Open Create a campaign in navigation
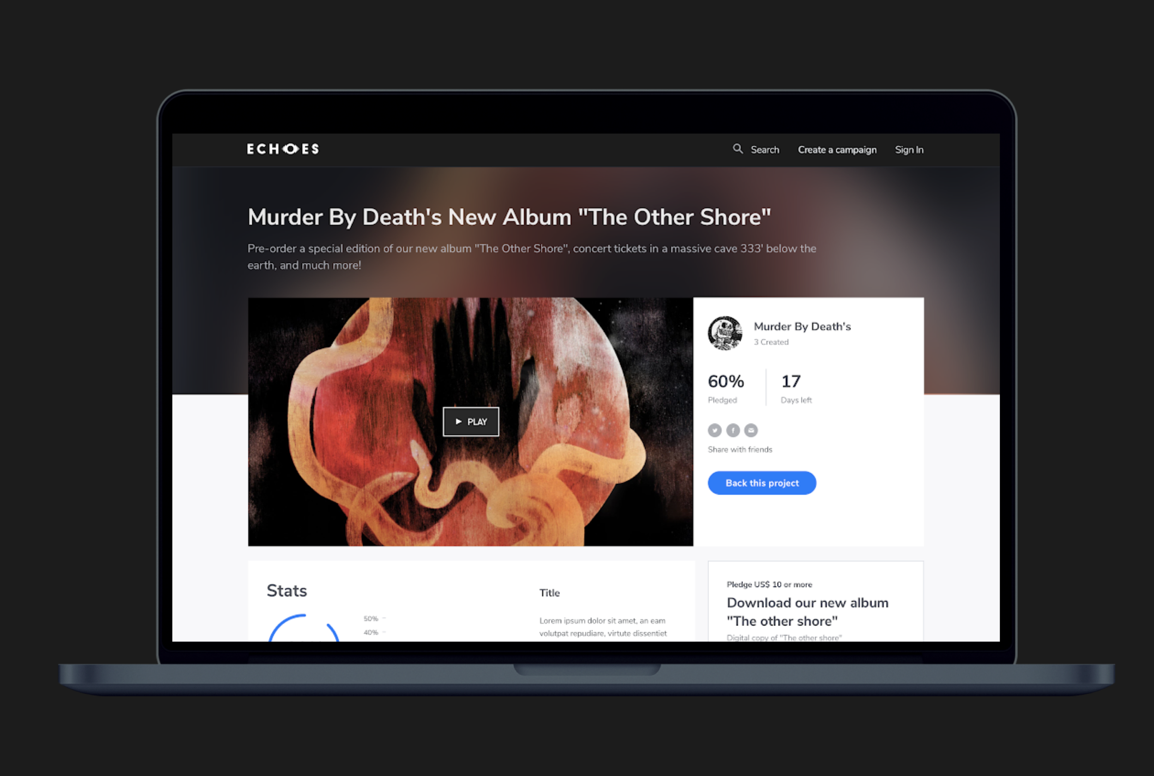Viewport: 1154px width, 776px height. tap(837, 150)
